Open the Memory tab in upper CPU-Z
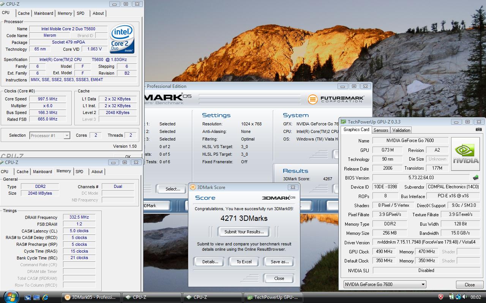This screenshot has width=486, height=303. [65, 13]
